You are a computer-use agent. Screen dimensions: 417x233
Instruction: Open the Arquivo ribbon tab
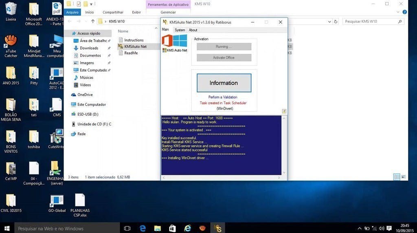coord(72,12)
